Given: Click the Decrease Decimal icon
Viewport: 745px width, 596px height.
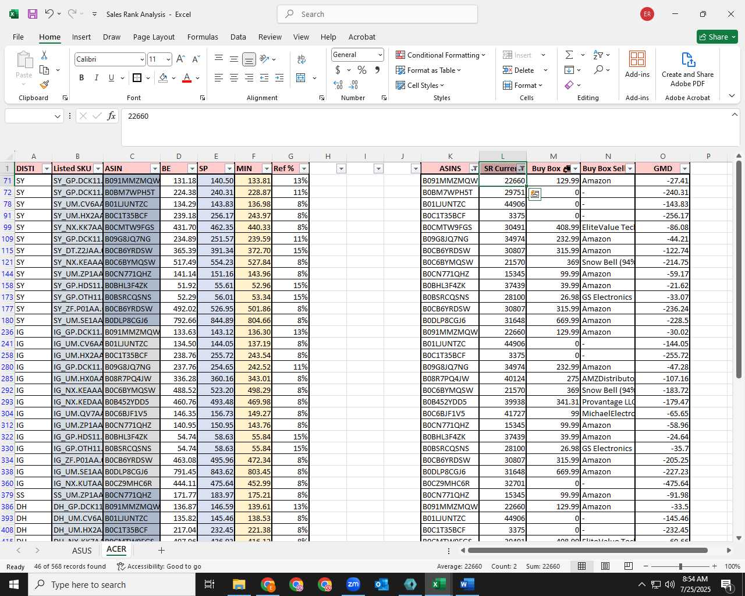Looking at the screenshot, I should (353, 85).
